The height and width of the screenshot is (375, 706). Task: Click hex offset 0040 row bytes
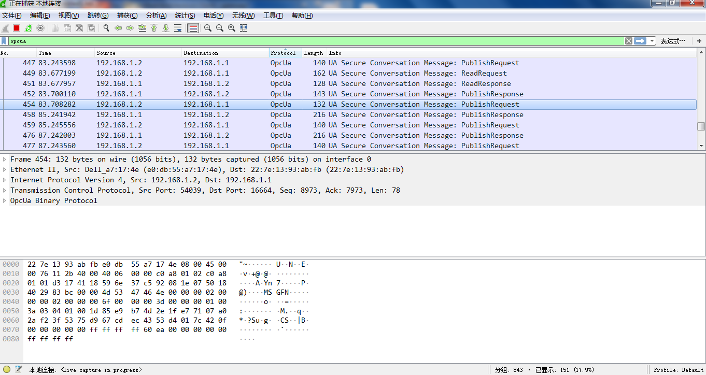(127, 301)
